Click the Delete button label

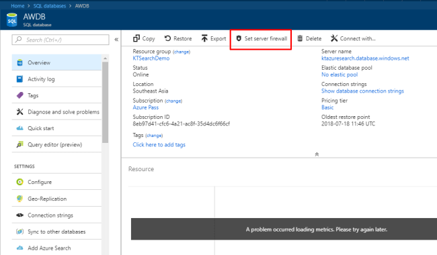click(x=313, y=38)
